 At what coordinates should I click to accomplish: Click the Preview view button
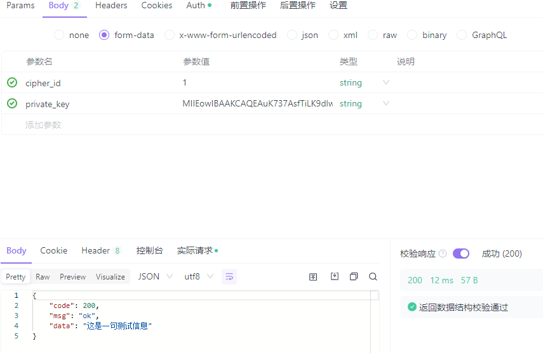[72, 276]
